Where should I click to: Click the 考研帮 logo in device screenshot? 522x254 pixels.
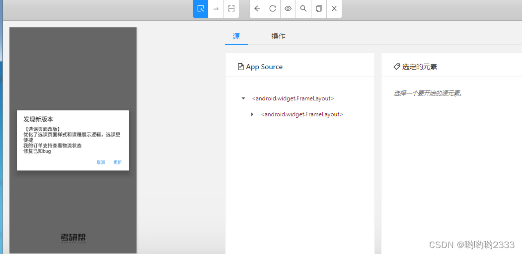[x=74, y=238]
